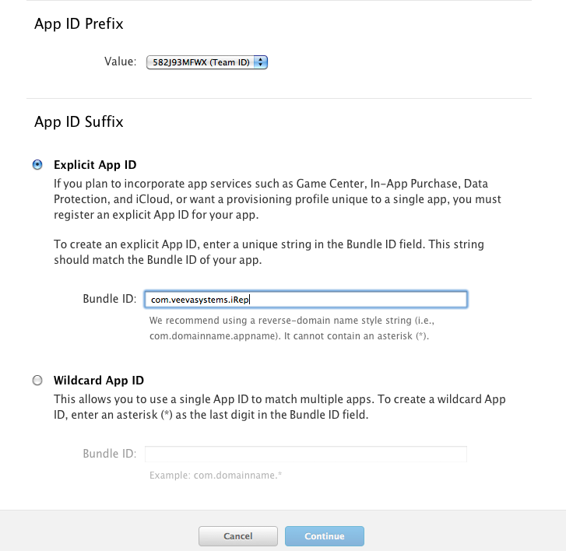
Task: Click the empty wildcard Bundle ID field
Action: [305, 454]
